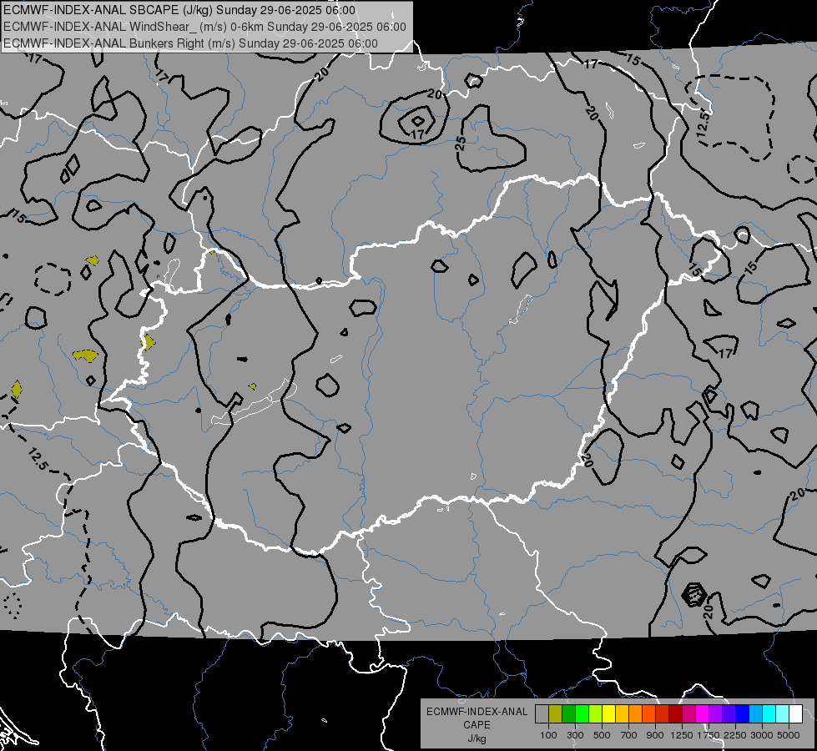Select the purple legend swatch

click(x=715, y=713)
